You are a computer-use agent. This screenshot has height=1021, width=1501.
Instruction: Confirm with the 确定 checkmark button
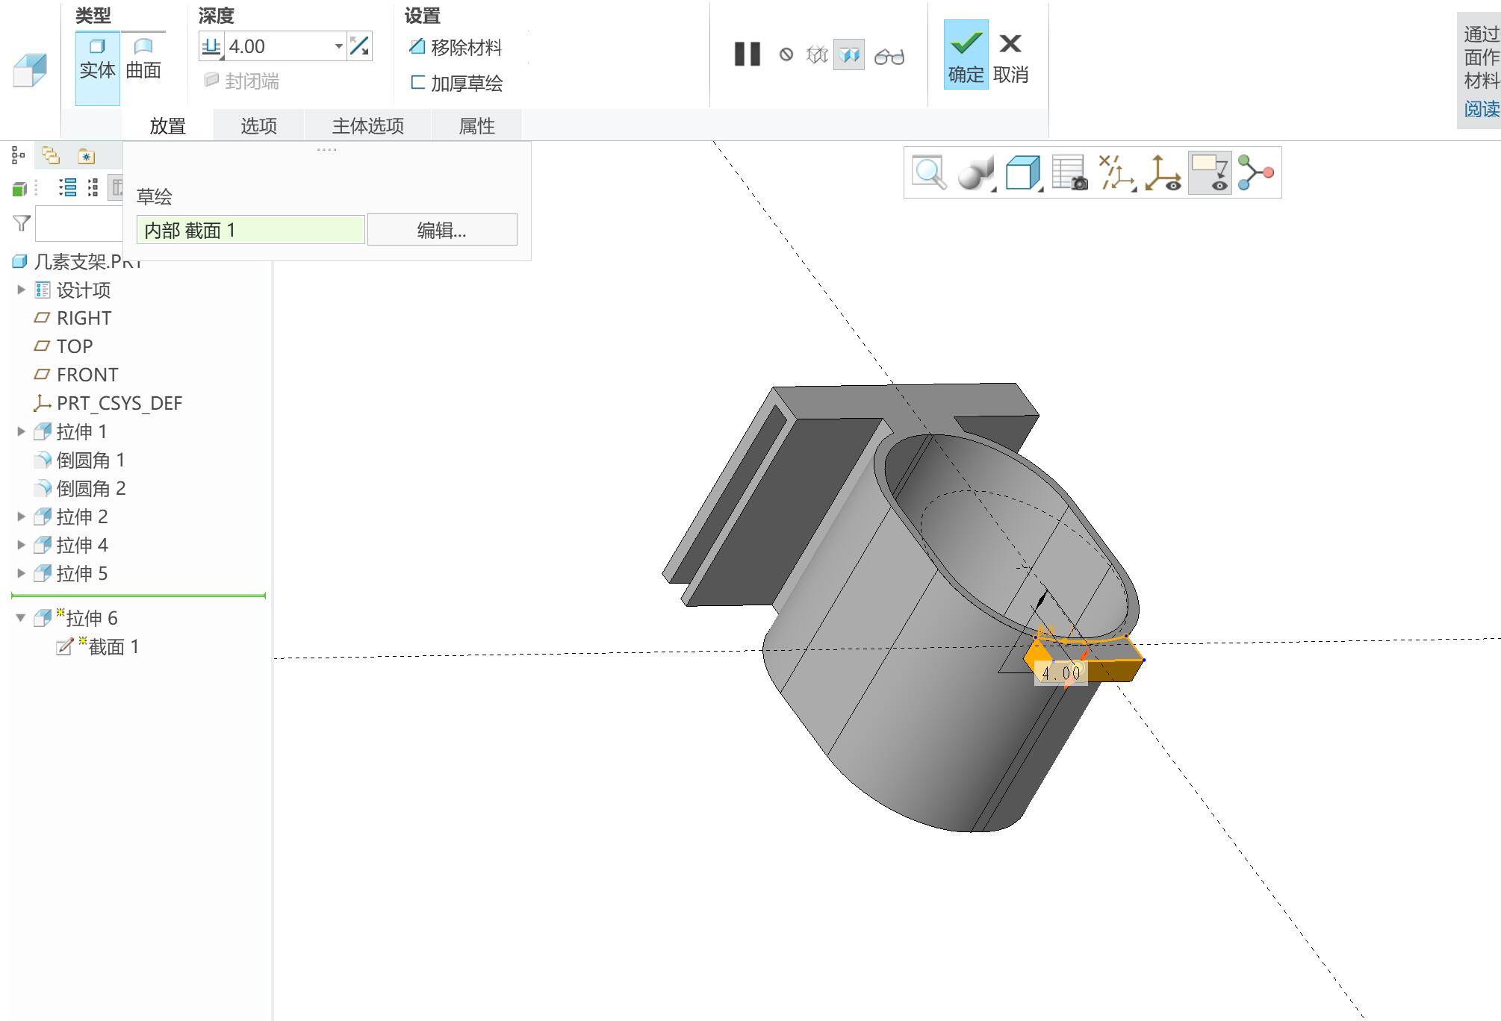click(966, 55)
